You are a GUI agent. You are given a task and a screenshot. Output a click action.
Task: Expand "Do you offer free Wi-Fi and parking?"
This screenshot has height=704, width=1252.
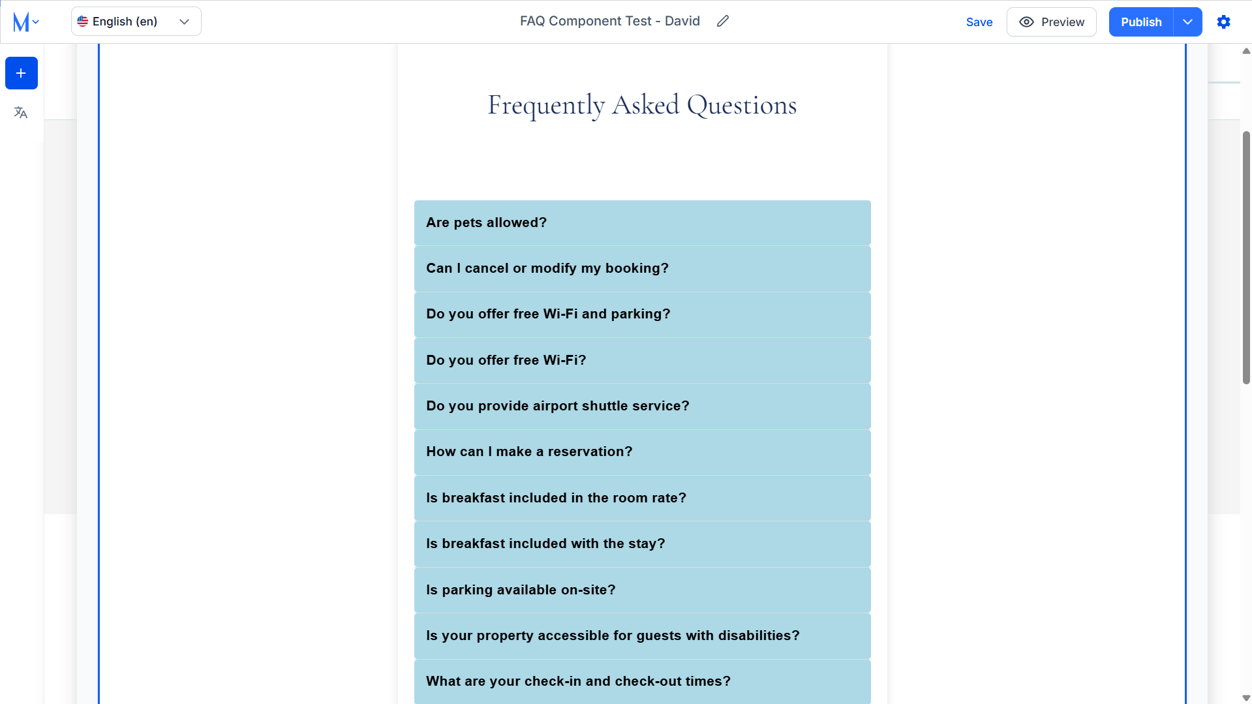642,314
